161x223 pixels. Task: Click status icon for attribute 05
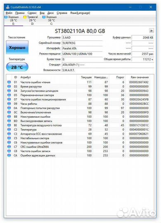(9, 95)
